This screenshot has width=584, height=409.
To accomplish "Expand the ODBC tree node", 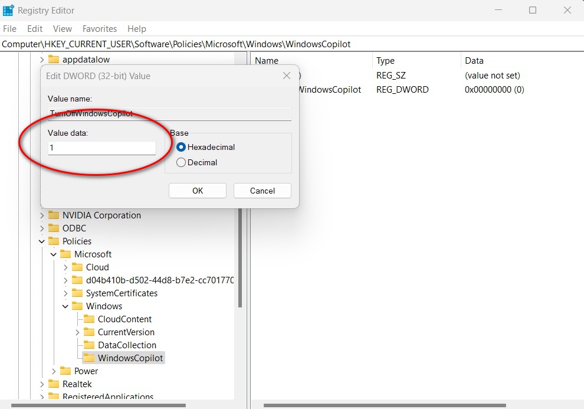I will (42, 228).
